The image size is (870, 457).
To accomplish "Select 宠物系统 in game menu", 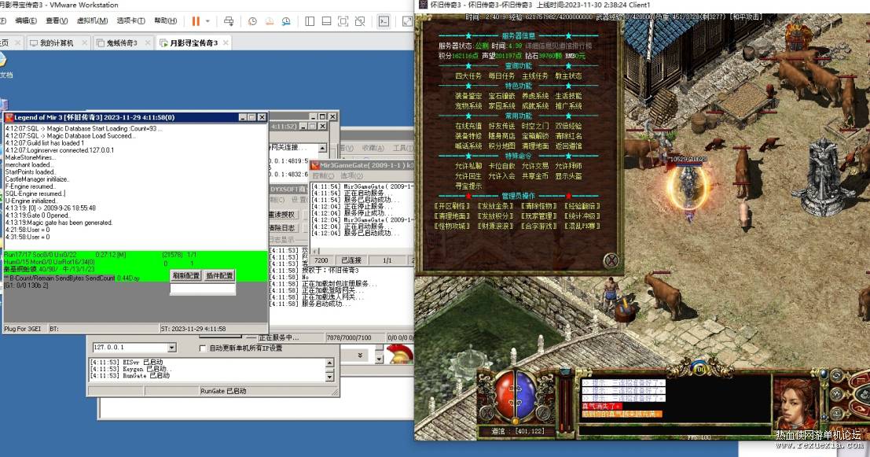I will click(468, 106).
